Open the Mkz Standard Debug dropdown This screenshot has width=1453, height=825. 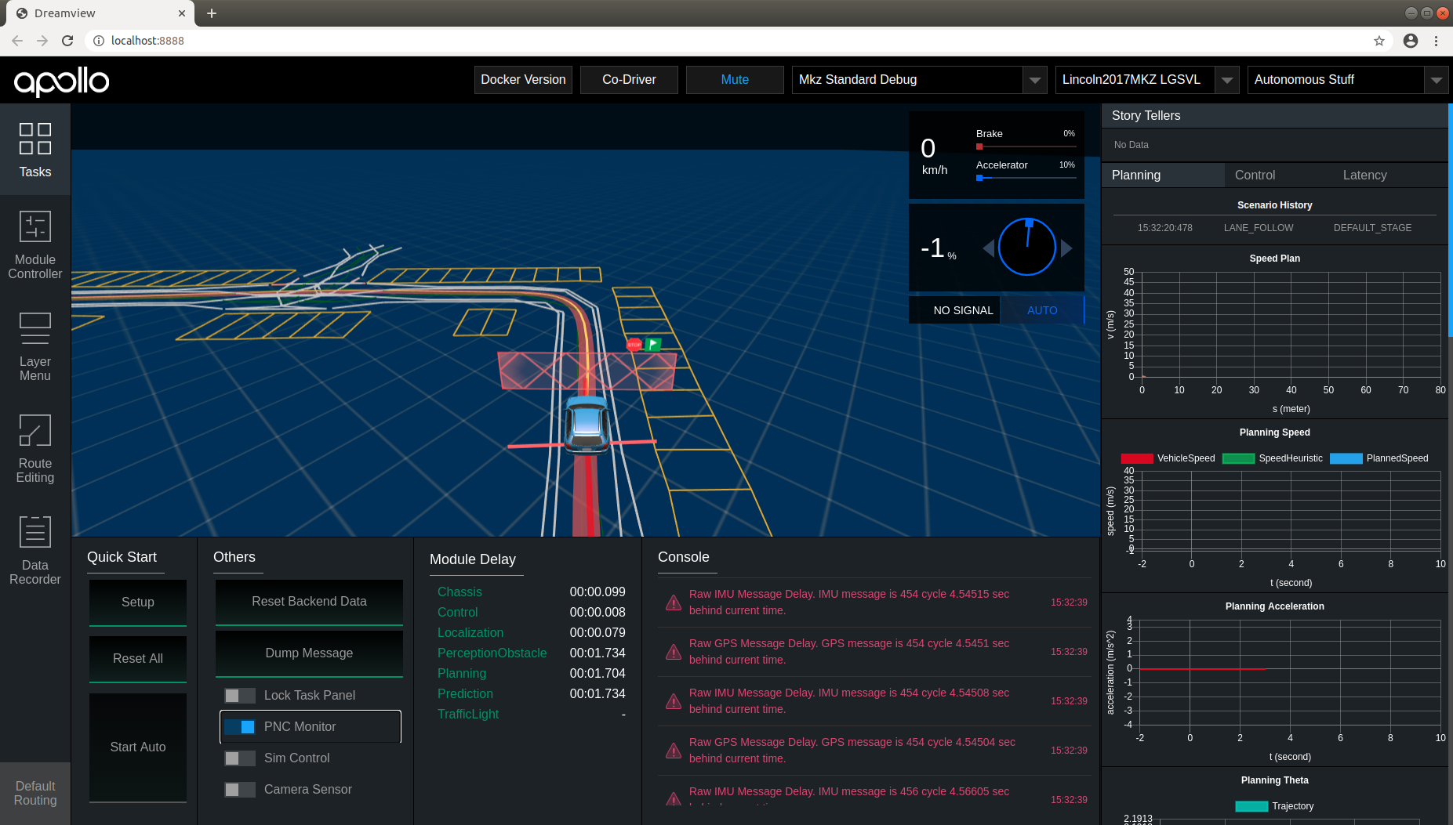(1035, 79)
